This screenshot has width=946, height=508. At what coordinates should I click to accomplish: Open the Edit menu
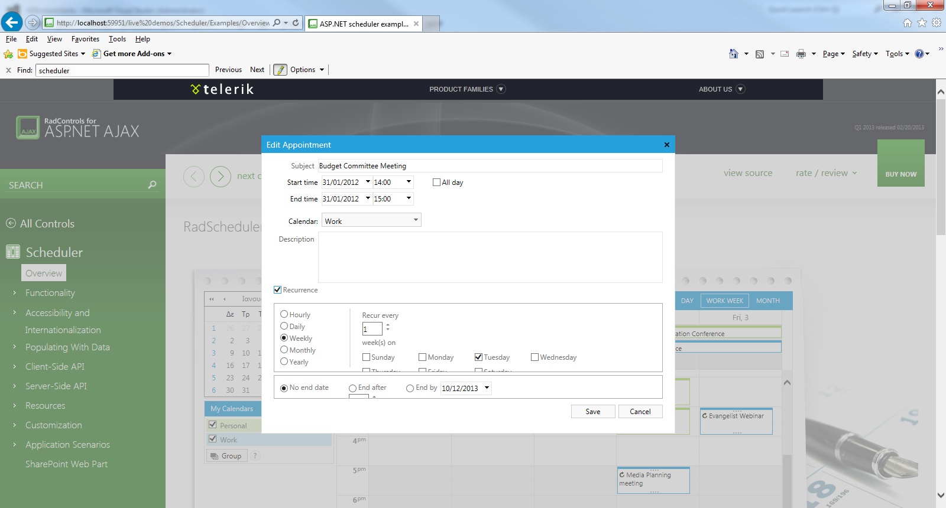pos(32,39)
